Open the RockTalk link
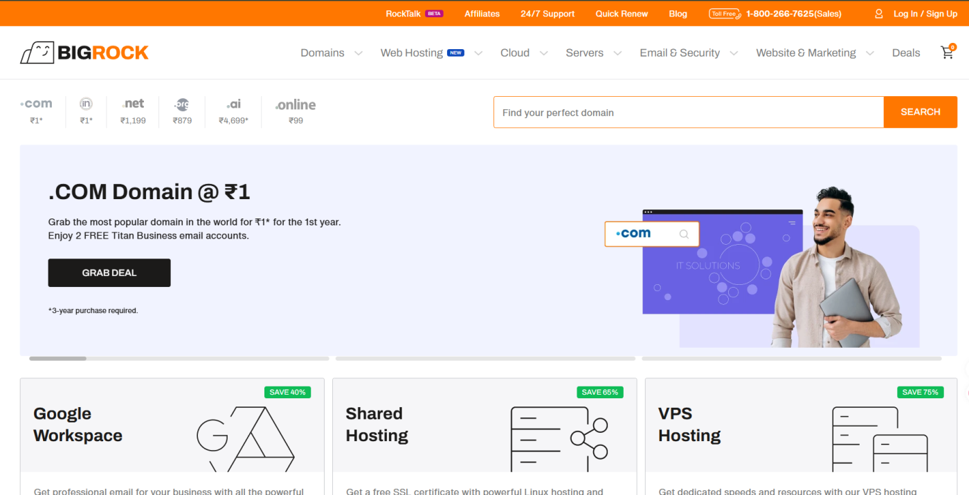The width and height of the screenshot is (969, 495). click(403, 14)
